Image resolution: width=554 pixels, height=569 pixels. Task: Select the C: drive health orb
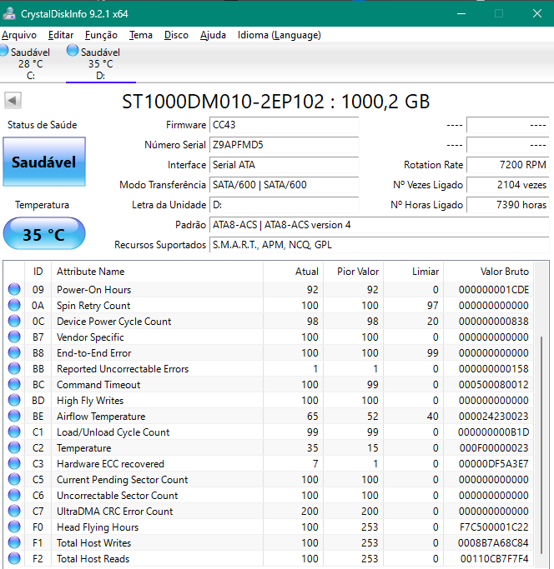[3, 51]
